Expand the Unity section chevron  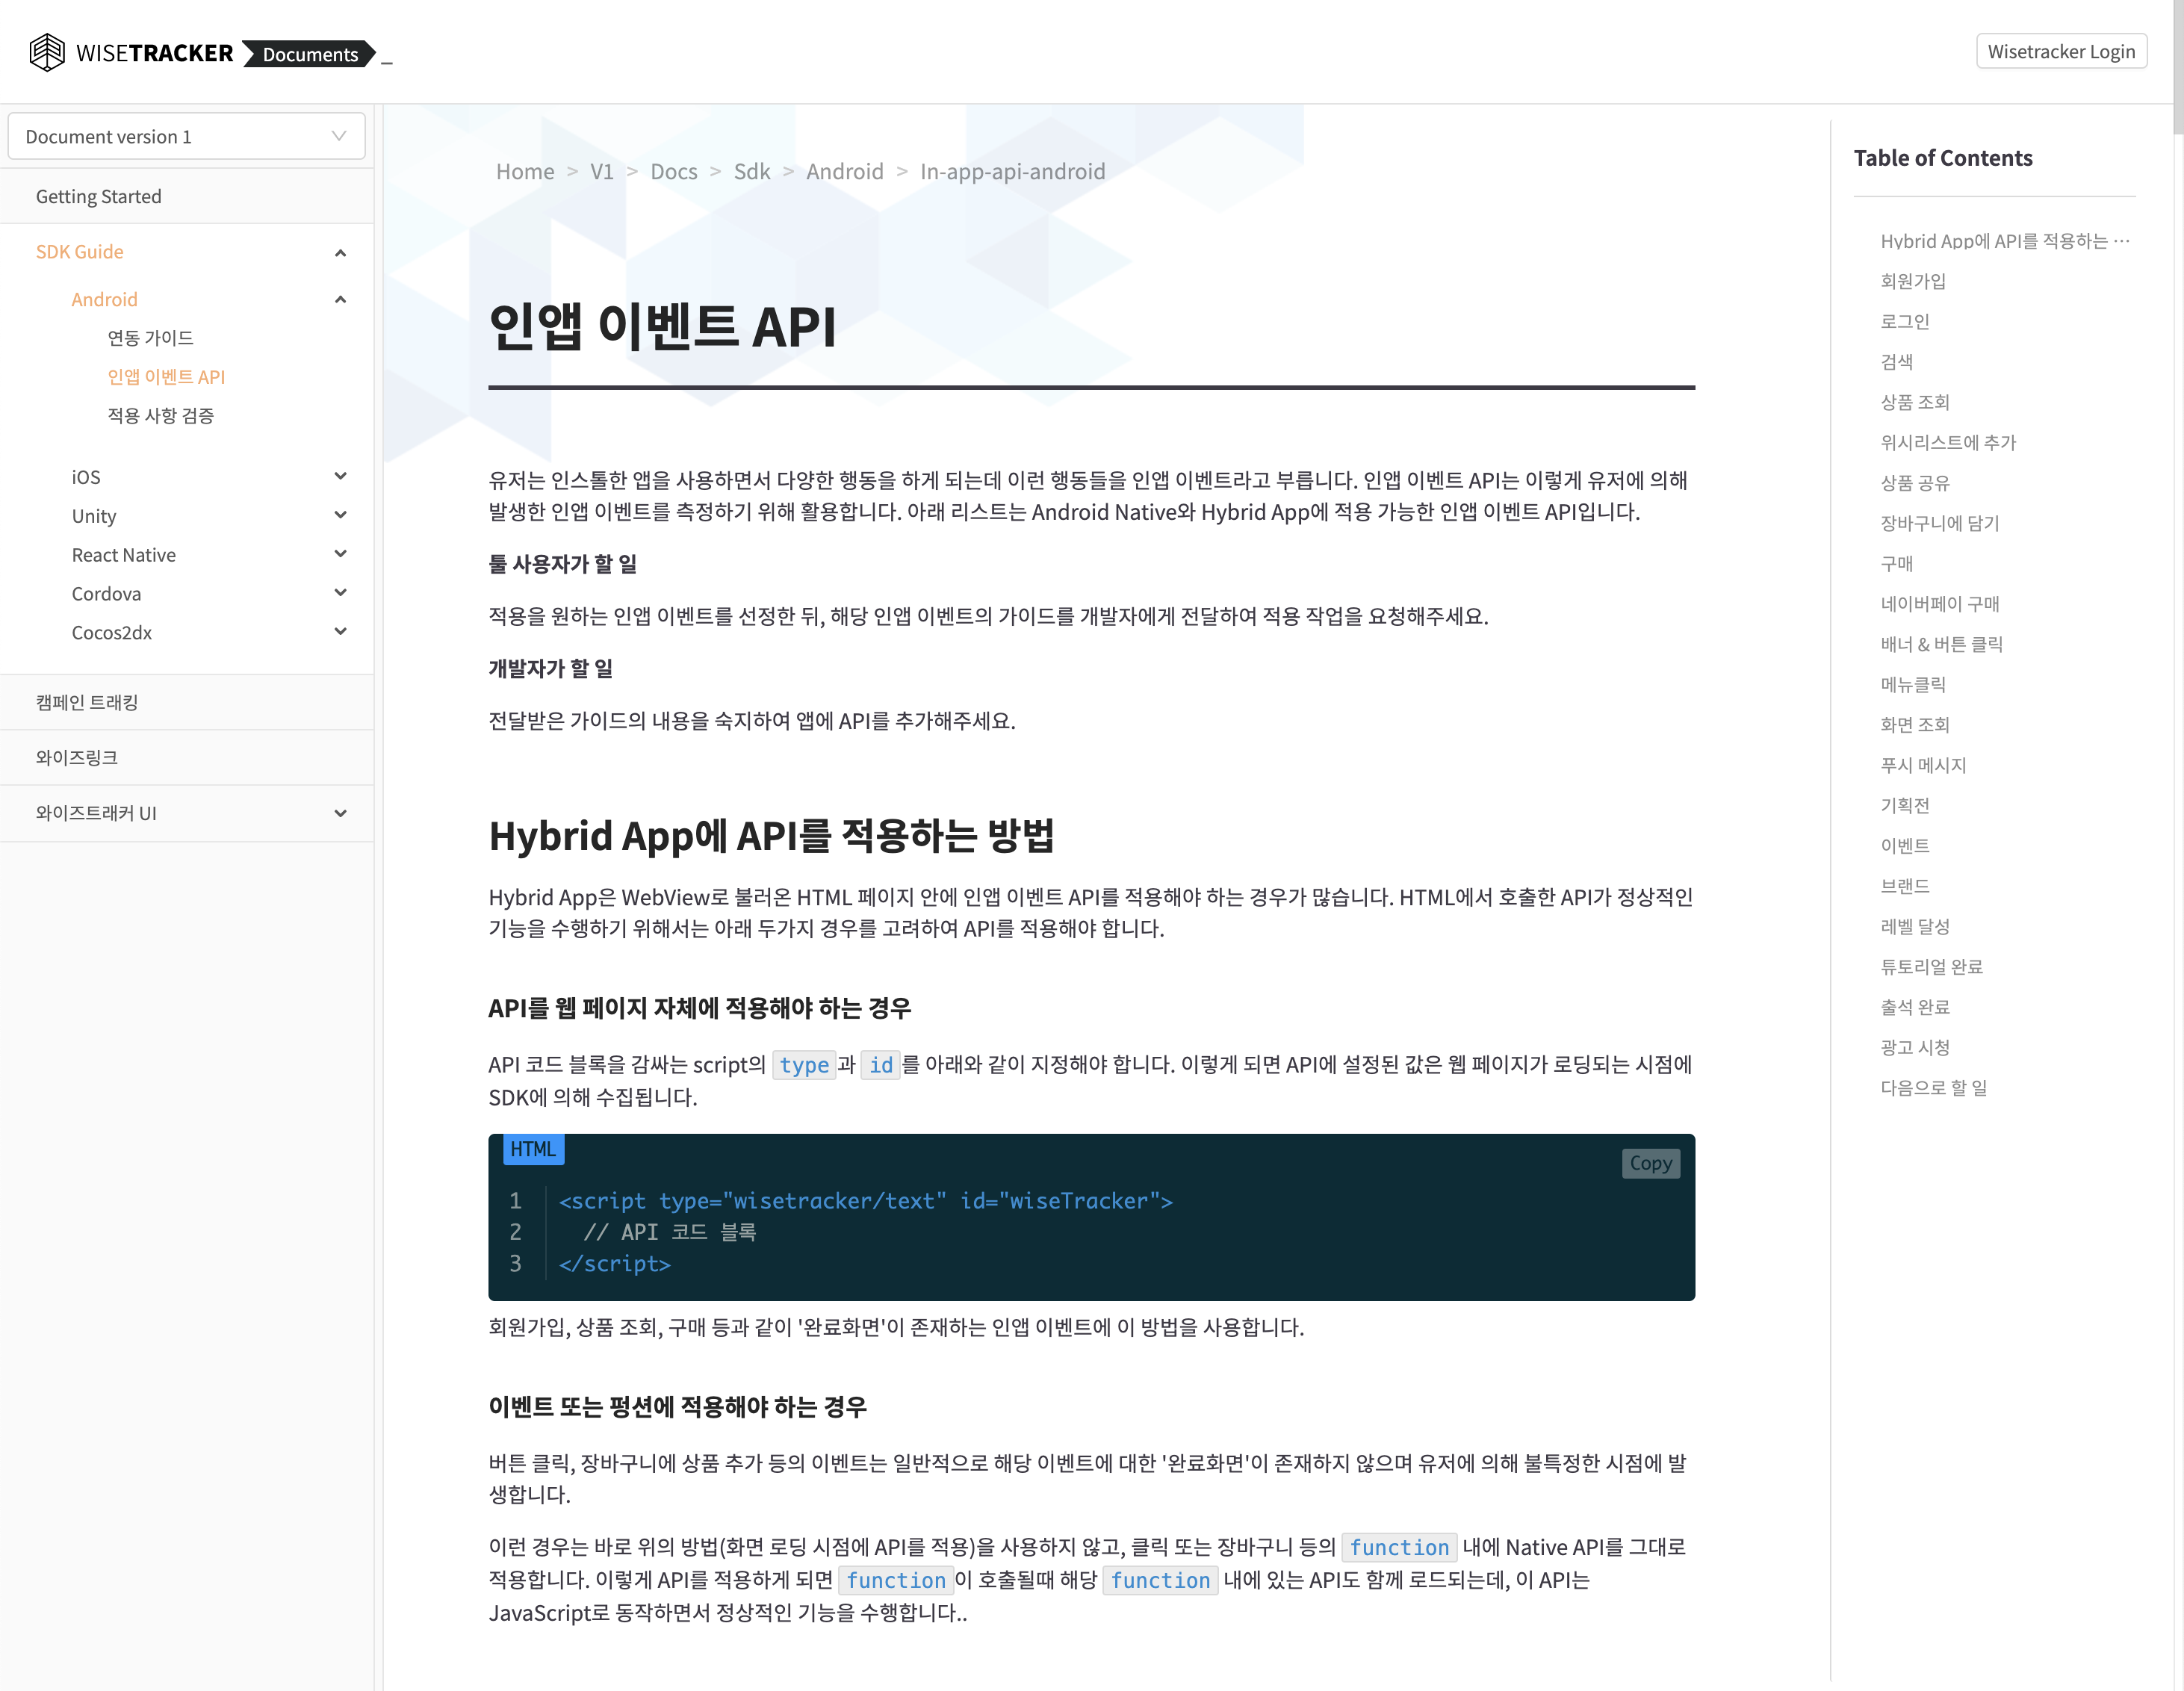click(340, 516)
